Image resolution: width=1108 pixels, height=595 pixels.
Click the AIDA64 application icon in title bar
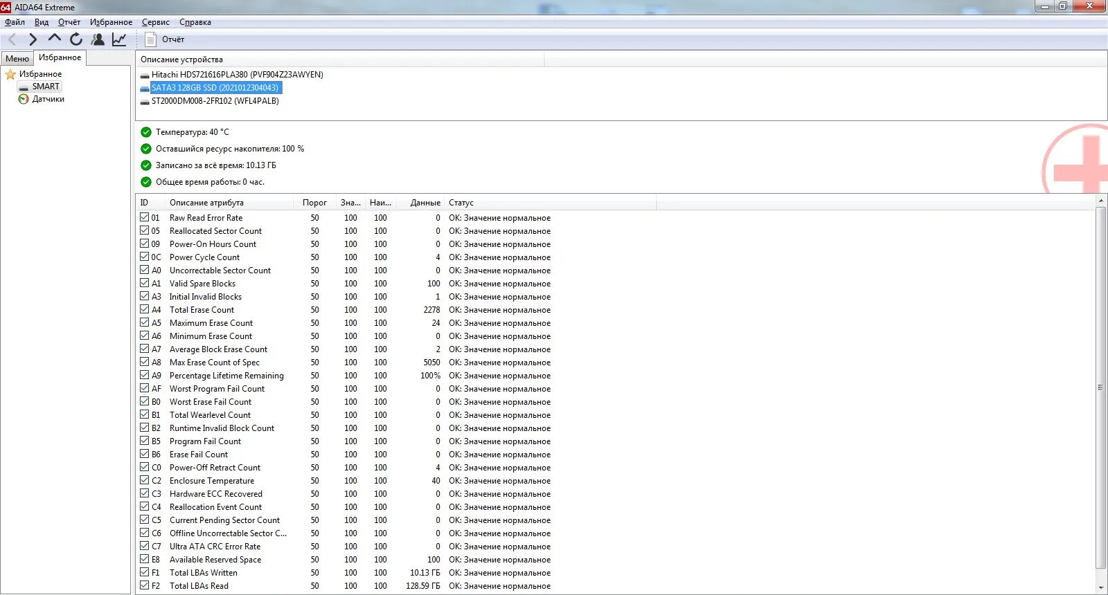(x=6, y=7)
